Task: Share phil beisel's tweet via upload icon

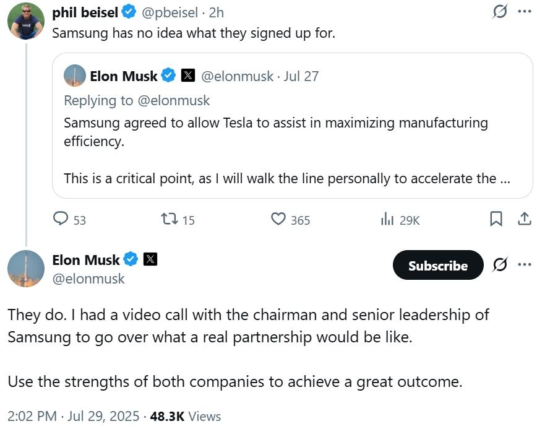Action: click(x=524, y=219)
